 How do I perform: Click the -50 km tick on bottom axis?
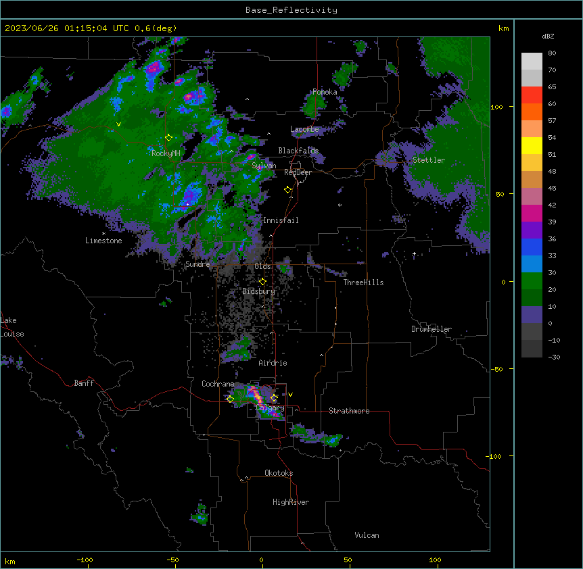click(172, 560)
